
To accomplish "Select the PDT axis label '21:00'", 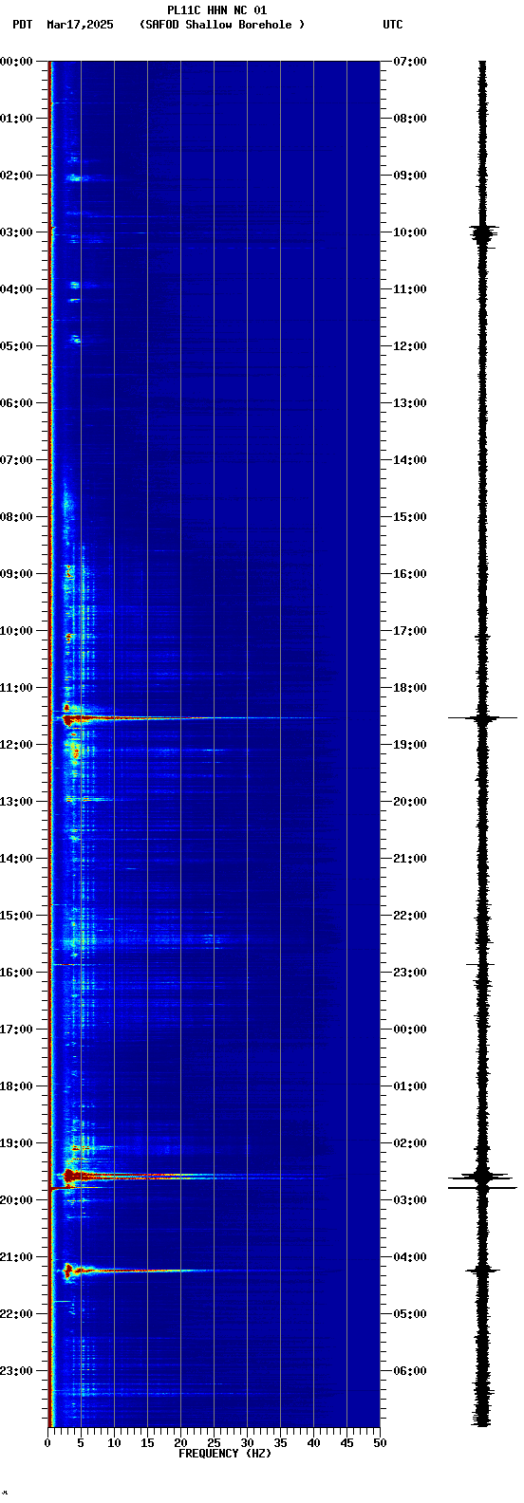I will 17,1257.
